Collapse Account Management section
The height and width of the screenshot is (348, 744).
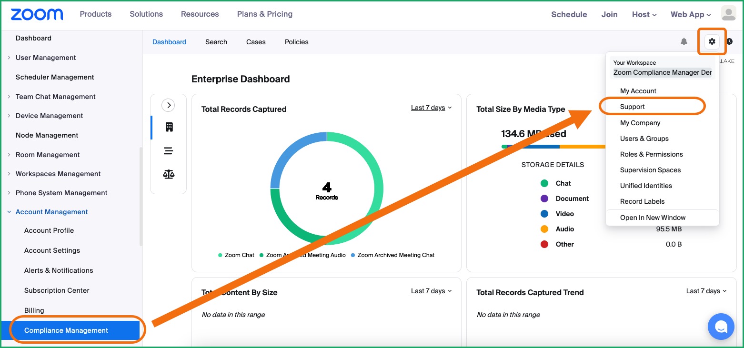(47, 212)
